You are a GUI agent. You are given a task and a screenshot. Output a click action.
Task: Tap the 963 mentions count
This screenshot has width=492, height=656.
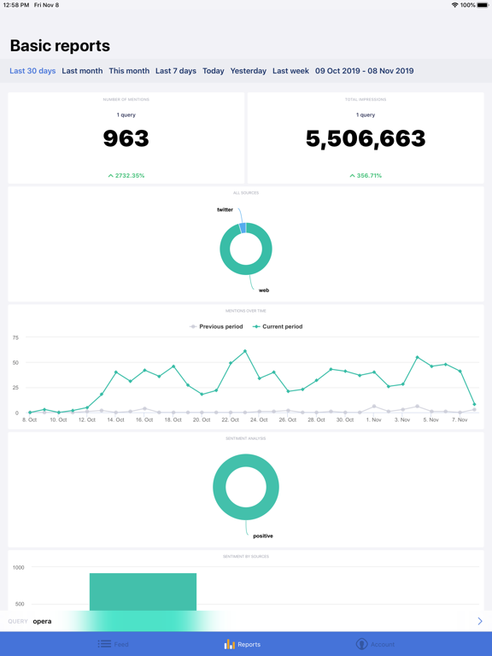point(126,138)
